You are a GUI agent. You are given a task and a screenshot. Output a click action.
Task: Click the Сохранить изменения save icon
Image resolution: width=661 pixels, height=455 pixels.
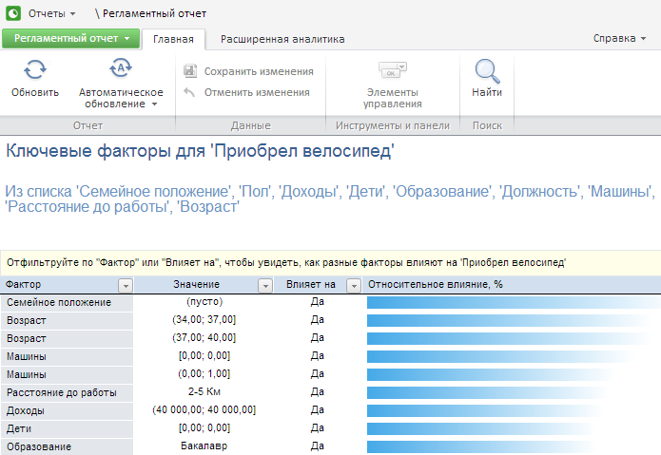[x=190, y=71]
